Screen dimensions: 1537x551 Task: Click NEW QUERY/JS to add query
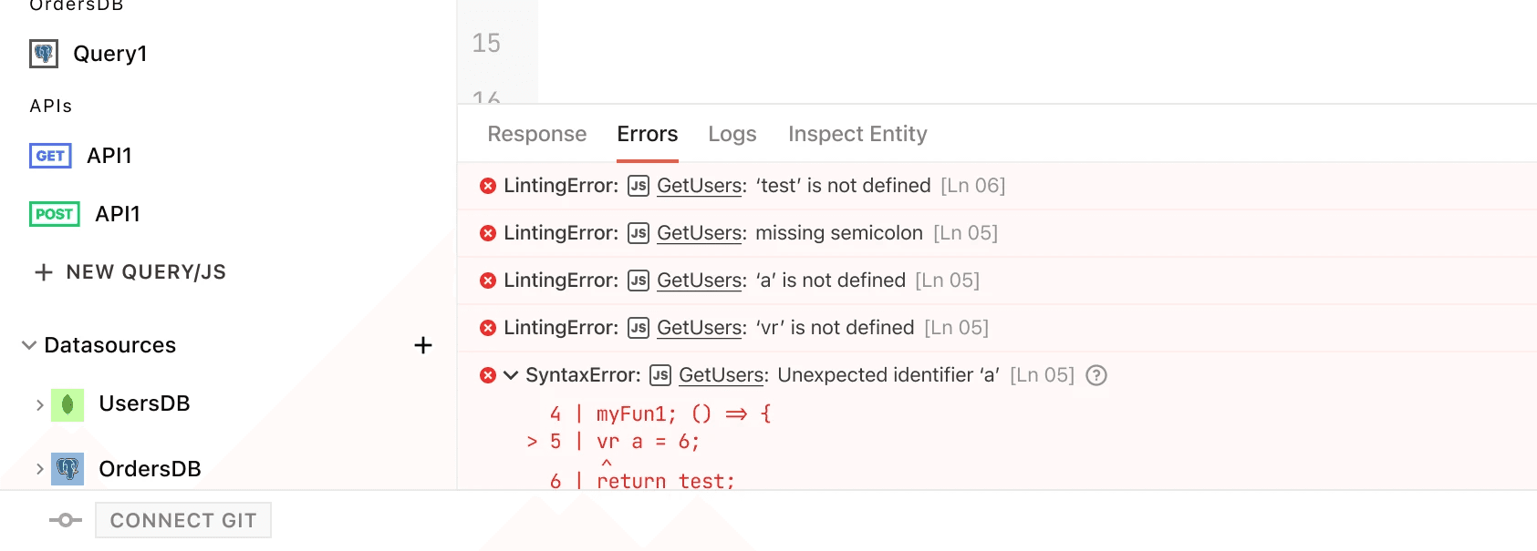point(130,272)
